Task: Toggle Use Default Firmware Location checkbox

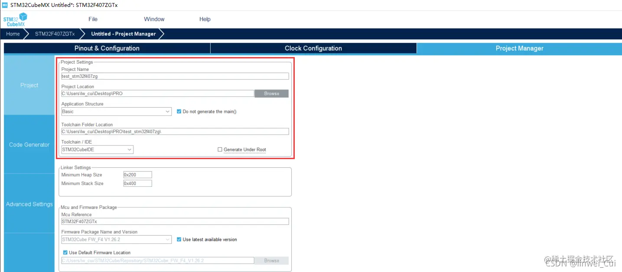Action: (65, 253)
